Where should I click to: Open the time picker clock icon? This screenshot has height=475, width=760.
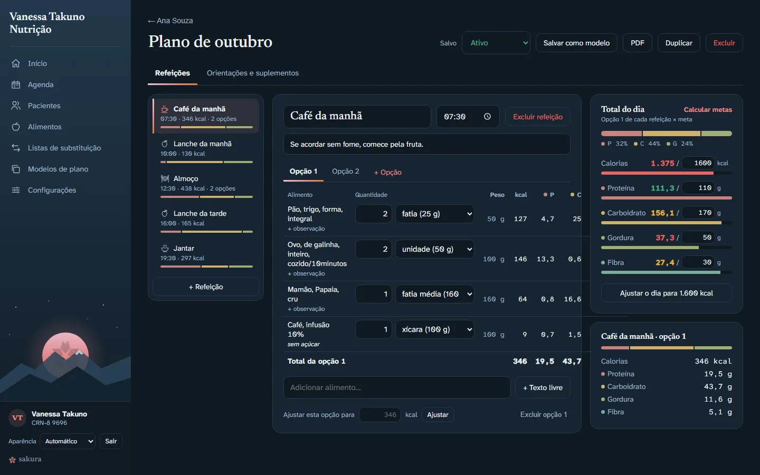tap(487, 117)
